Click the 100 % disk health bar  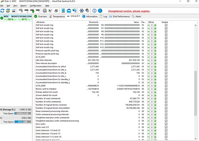pyautogui.click(x=10, y=19)
